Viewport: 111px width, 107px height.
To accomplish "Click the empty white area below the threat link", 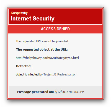I will click(55, 81).
